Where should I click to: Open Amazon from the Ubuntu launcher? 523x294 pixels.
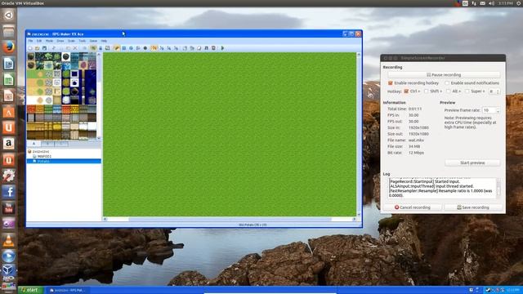[9, 144]
